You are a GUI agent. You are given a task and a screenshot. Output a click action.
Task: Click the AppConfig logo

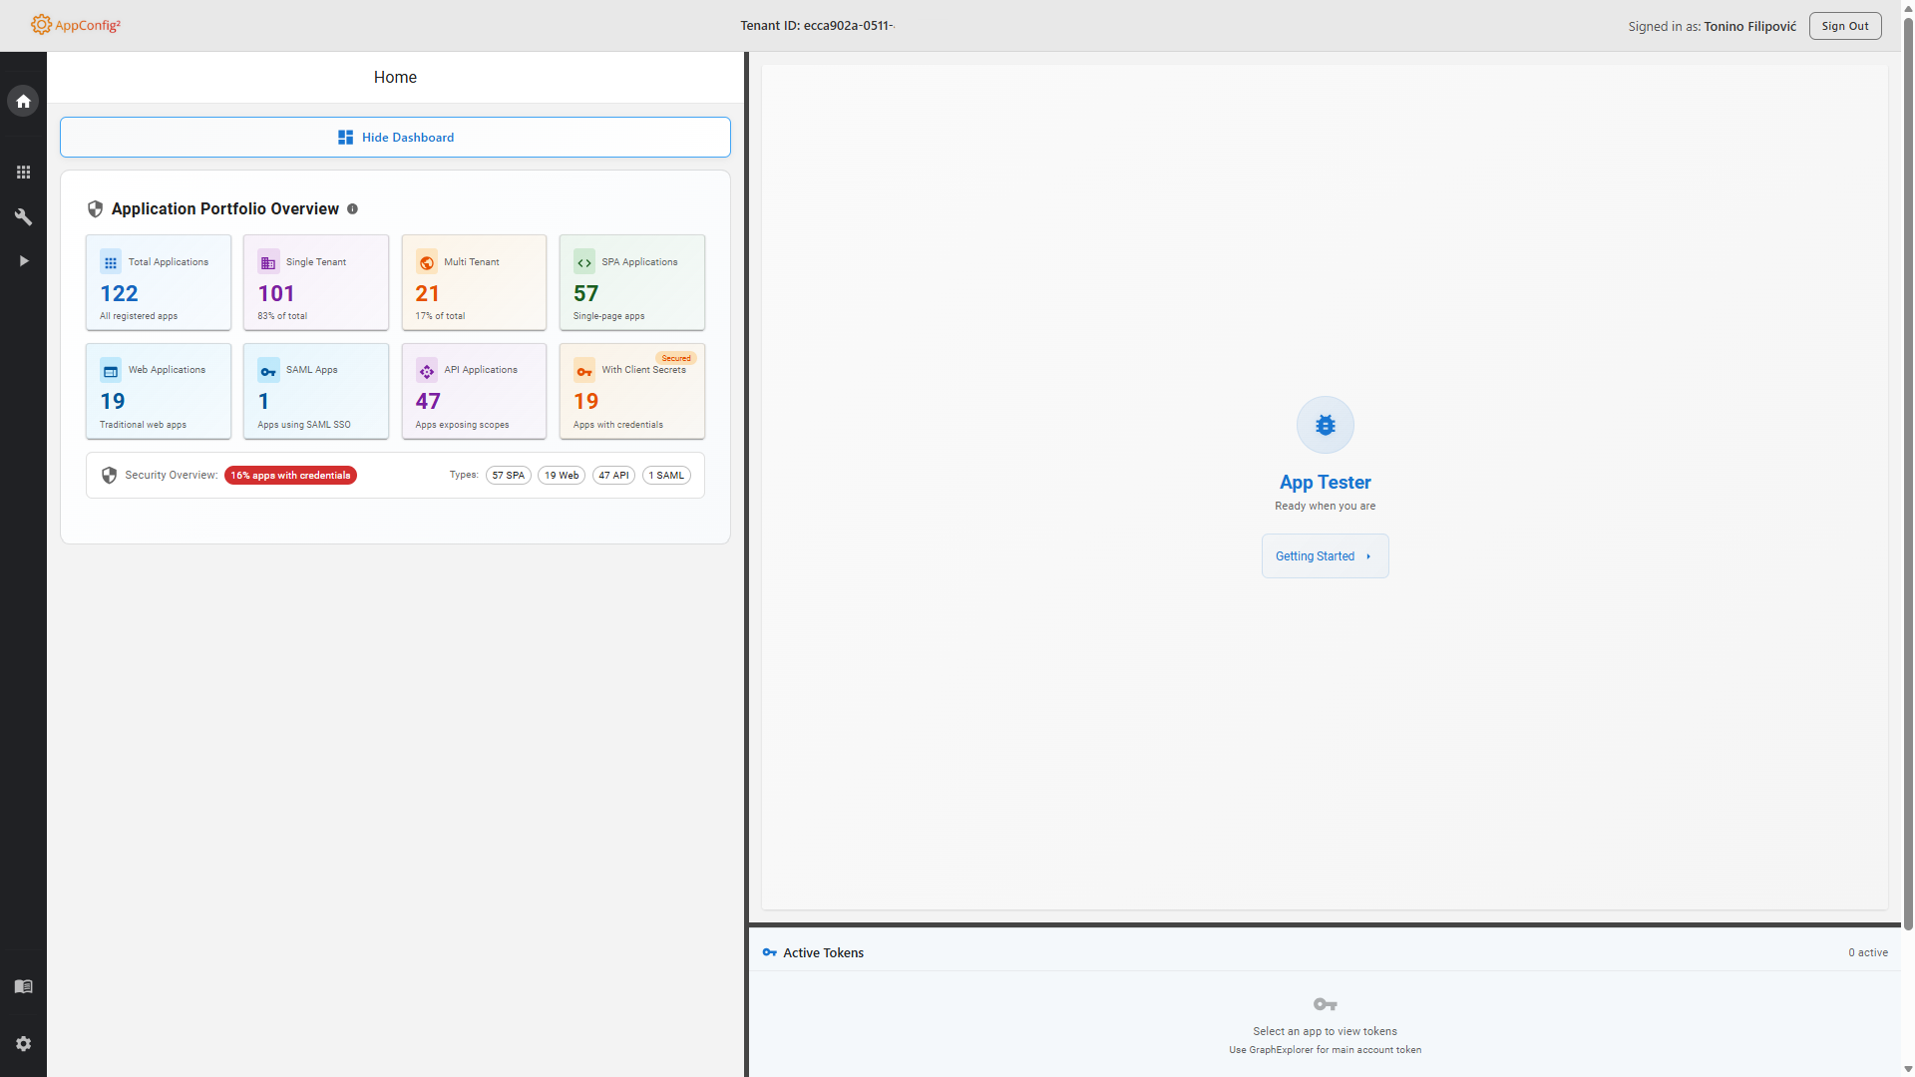click(x=76, y=25)
